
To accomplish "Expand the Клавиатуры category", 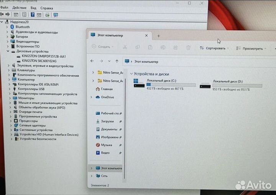I will (x=9, y=70).
